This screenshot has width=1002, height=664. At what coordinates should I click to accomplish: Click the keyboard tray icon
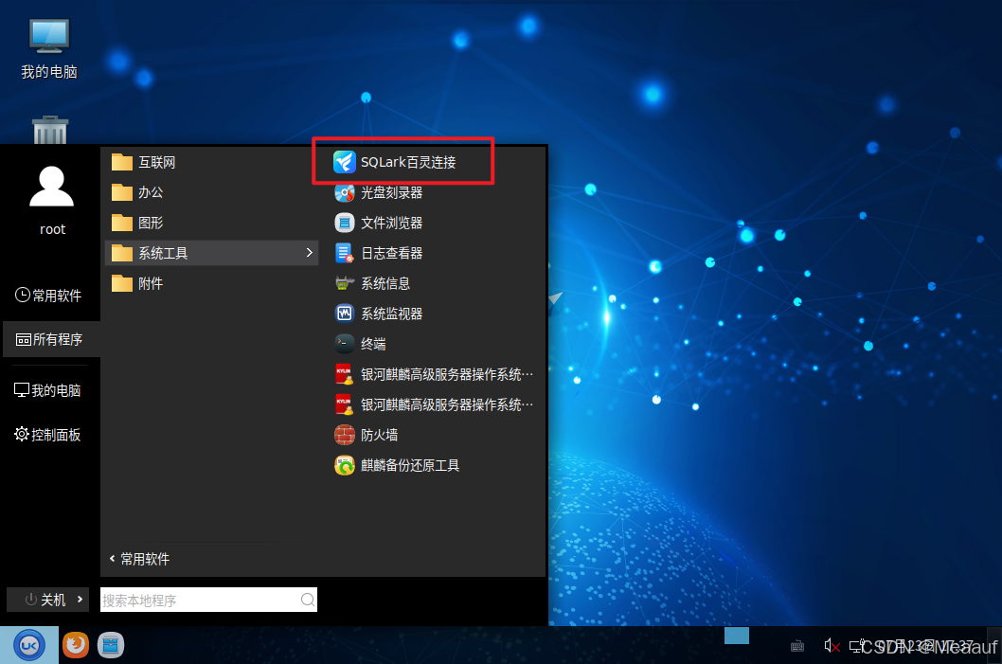coord(797,646)
